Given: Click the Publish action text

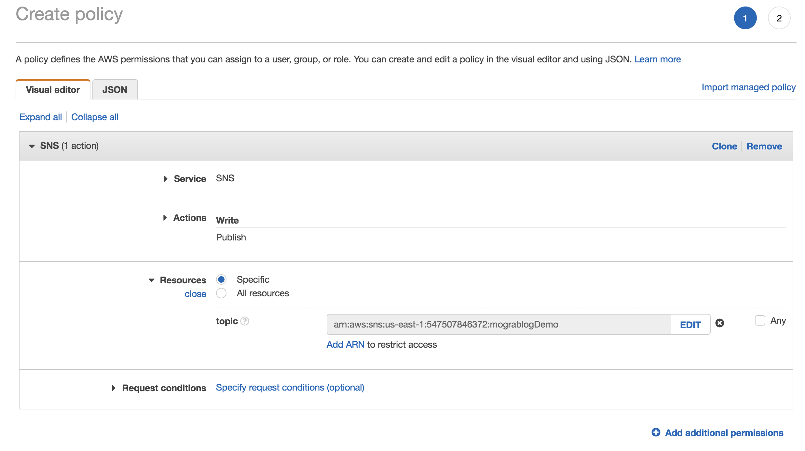Looking at the screenshot, I should click(231, 237).
